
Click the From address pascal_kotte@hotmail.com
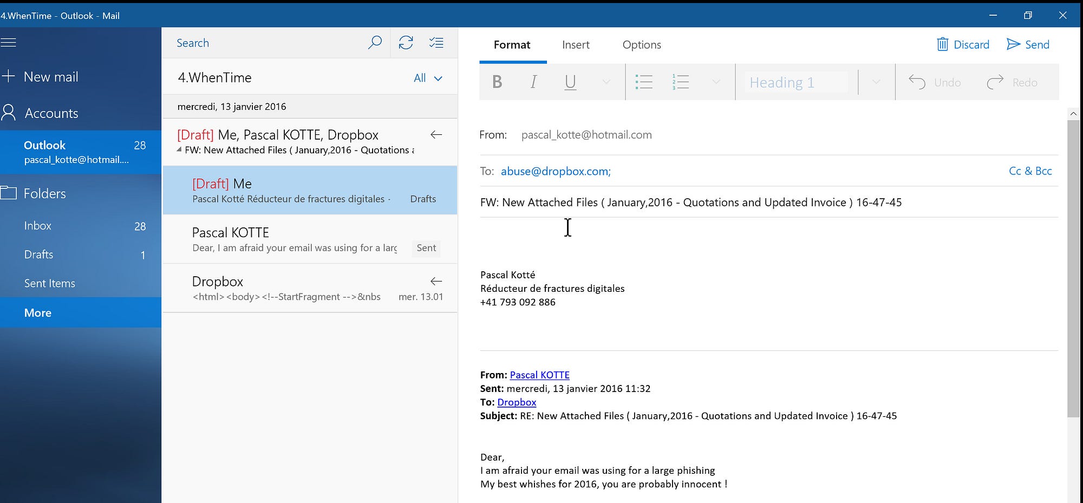586,135
